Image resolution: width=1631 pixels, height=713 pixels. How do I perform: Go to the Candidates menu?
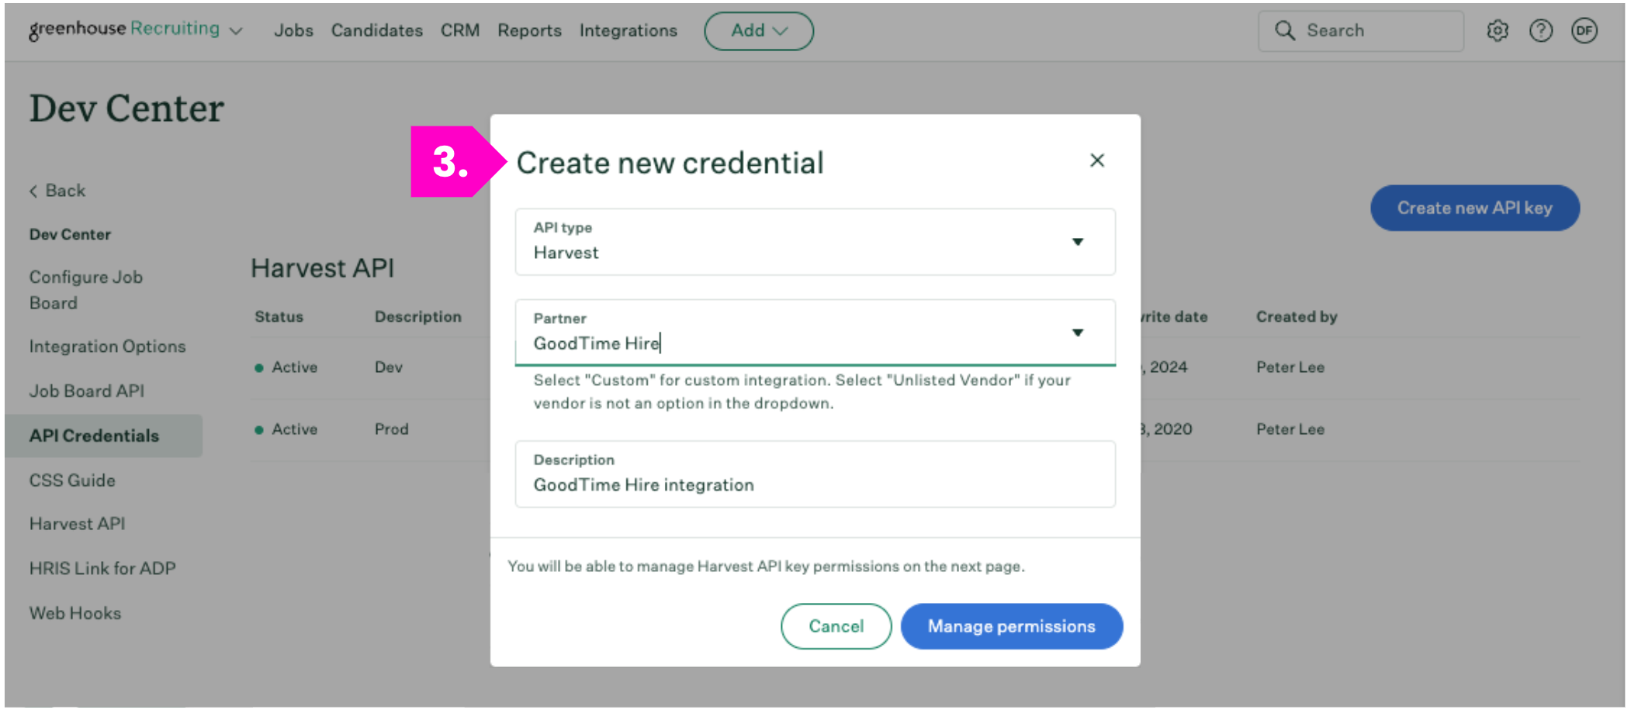(x=376, y=31)
